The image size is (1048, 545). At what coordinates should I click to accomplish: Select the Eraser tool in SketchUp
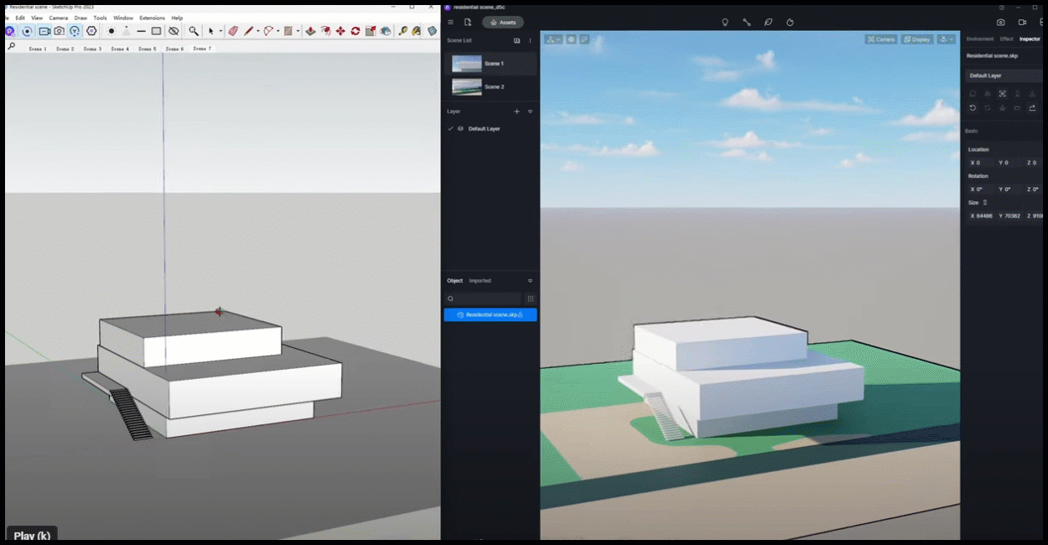pos(233,31)
